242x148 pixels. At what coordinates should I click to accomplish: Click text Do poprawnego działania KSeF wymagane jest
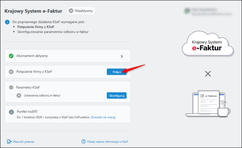(49, 22)
